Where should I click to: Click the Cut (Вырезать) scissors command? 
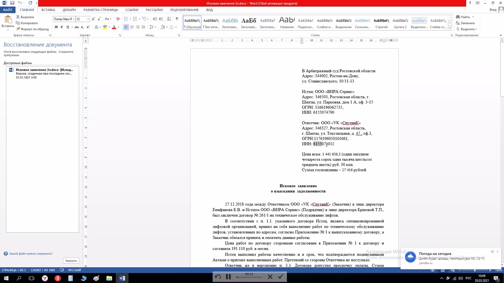pyautogui.click(x=25, y=17)
